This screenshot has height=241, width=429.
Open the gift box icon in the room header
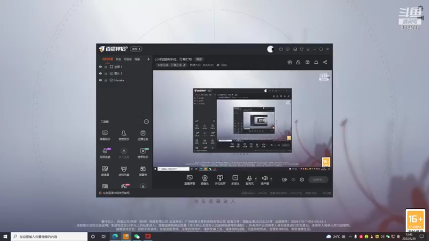(290, 62)
